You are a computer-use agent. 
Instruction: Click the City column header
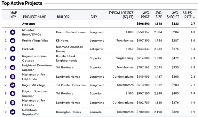(x=94, y=17)
